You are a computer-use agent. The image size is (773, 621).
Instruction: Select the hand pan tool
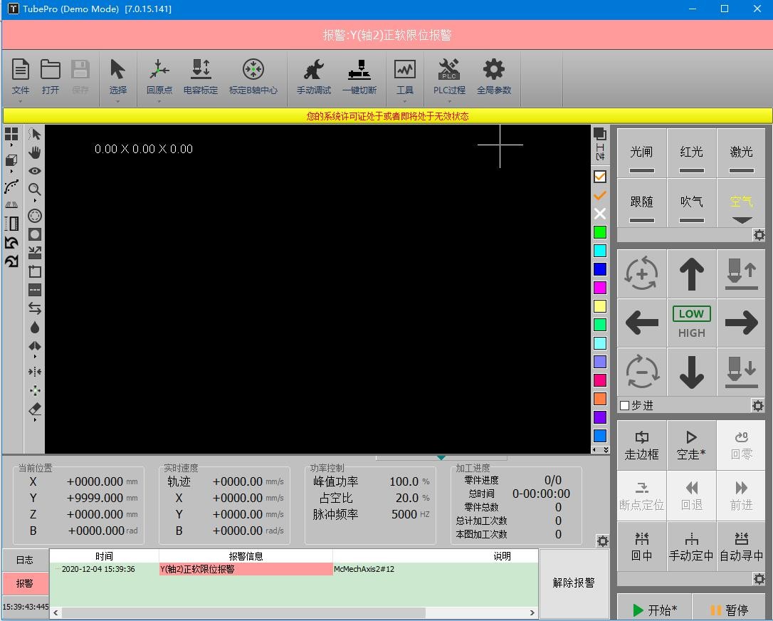pos(34,152)
